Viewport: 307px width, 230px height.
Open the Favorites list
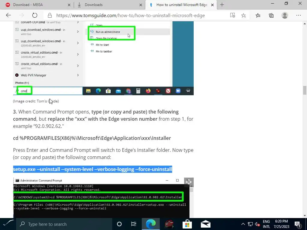(x=258, y=15)
